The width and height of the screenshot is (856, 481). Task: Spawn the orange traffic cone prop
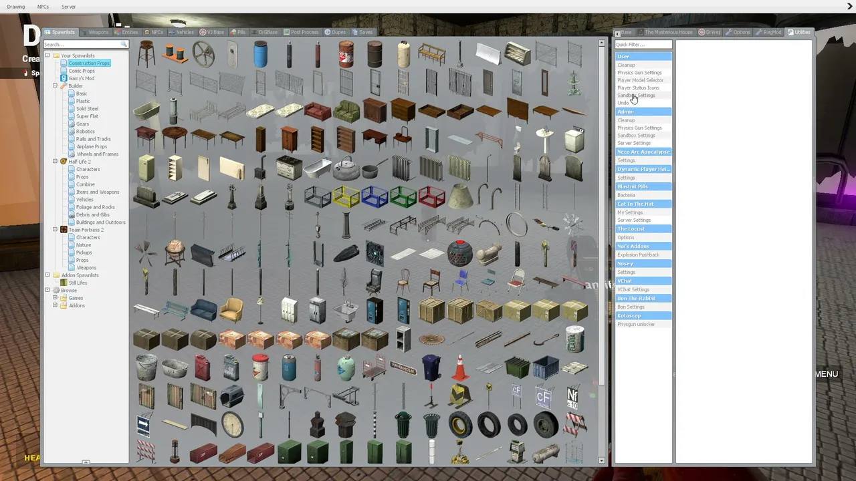point(460,367)
